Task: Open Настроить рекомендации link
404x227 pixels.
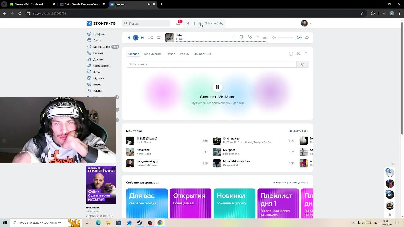Action: click(290, 183)
